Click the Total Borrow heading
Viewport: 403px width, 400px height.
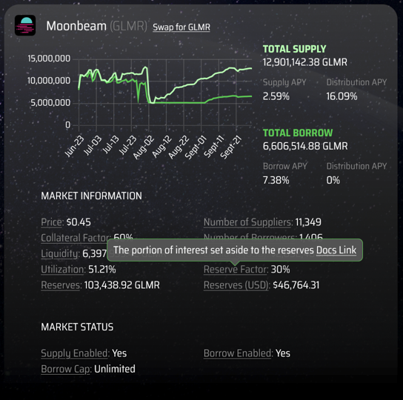pyautogui.click(x=298, y=133)
